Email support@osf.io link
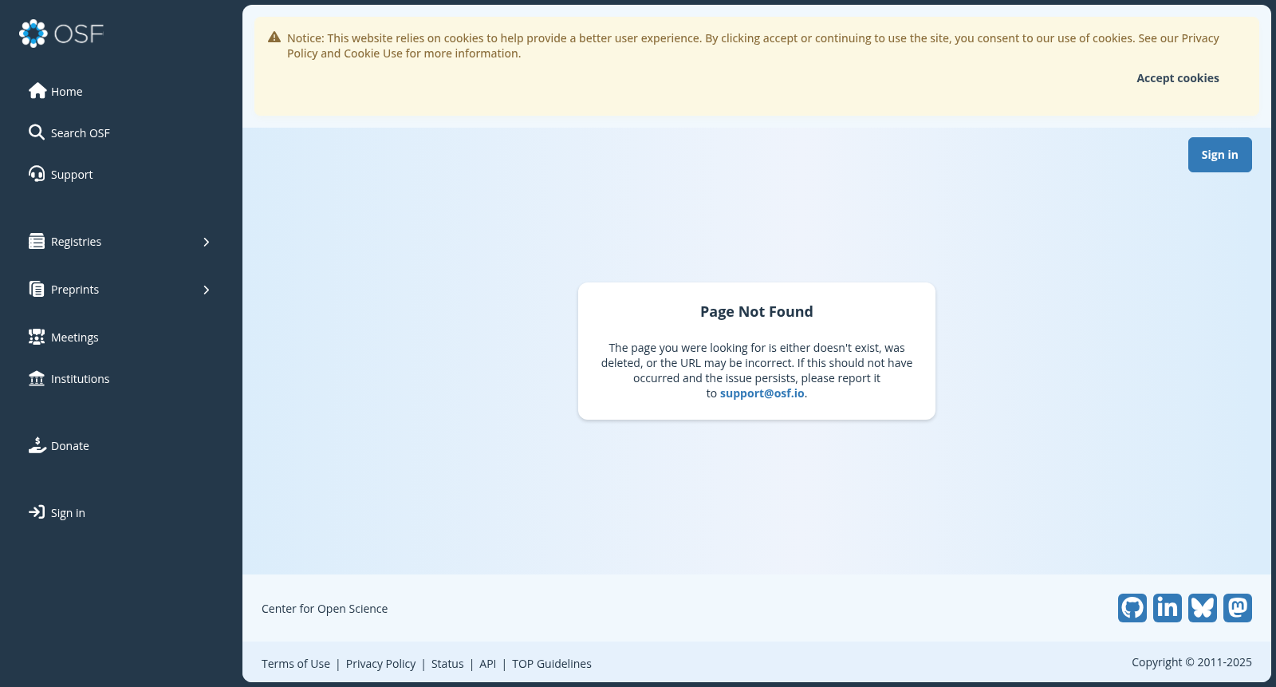Viewport: 1276px width, 687px height. click(x=762, y=393)
